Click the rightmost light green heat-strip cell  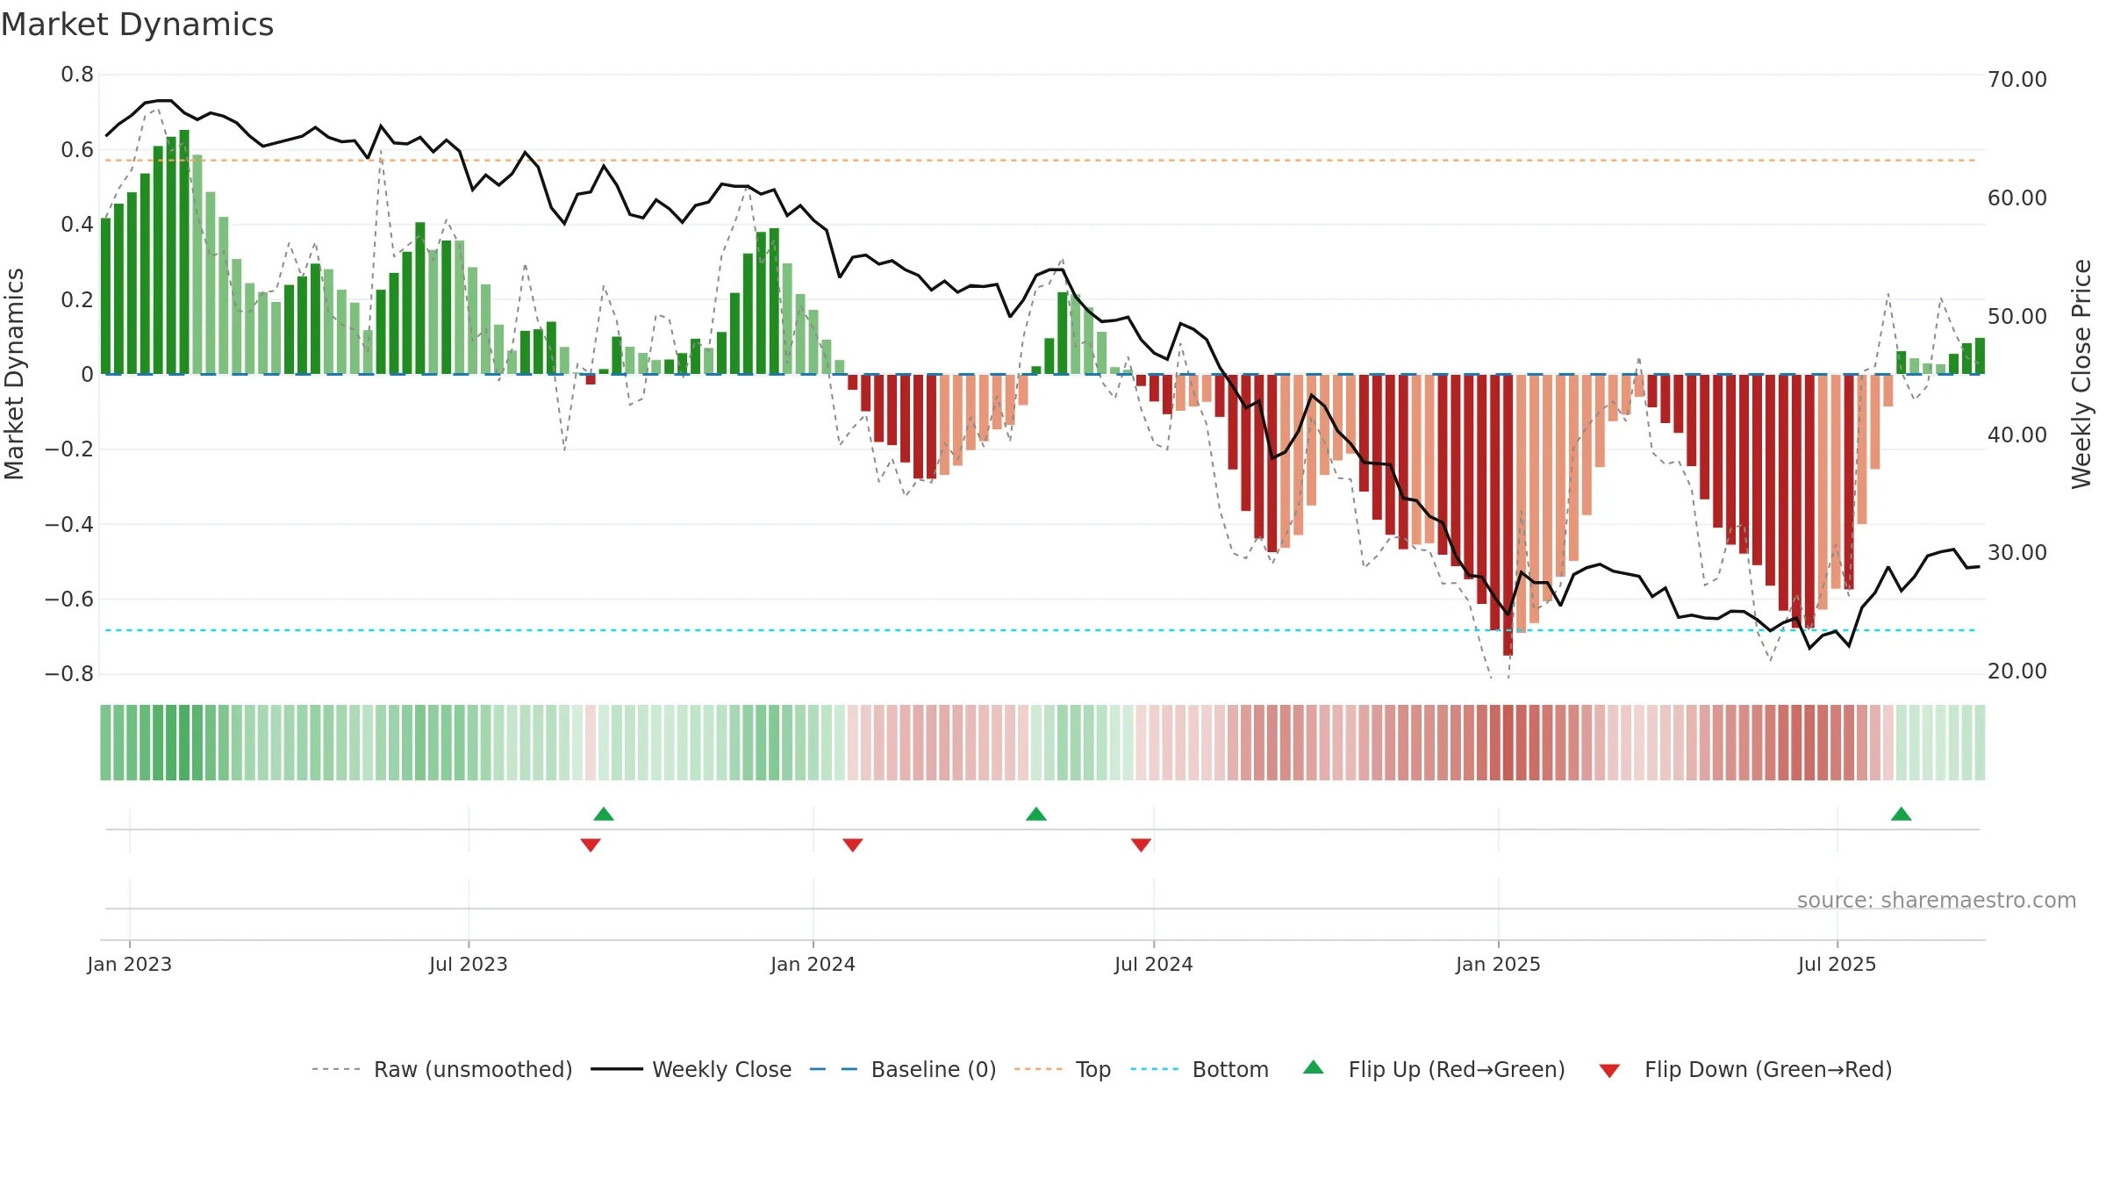[x=1980, y=743]
